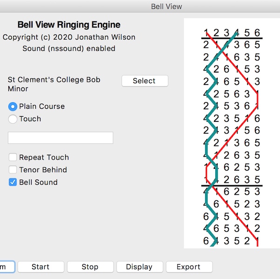The image size is (280, 279).
Task: Click the Jonathan Wilson copyright text
Action: coord(69,37)
